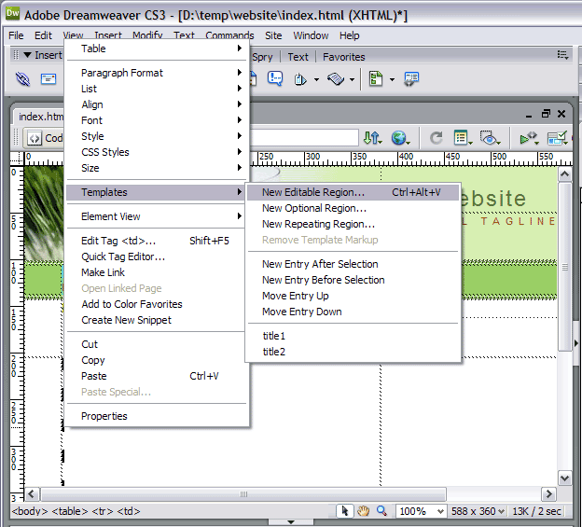Choose Quick Tag Editor context item
This screenshot has width=582, height=527.
157,257
